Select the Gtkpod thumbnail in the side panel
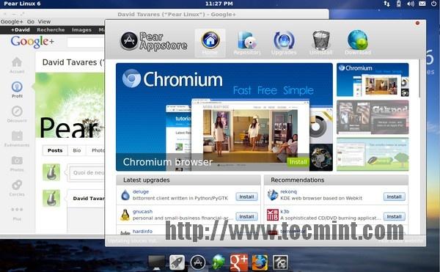 coord(373,117)
